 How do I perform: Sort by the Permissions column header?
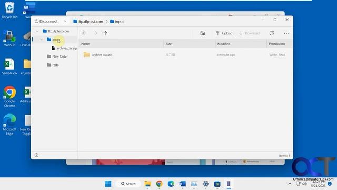point(280,44)
